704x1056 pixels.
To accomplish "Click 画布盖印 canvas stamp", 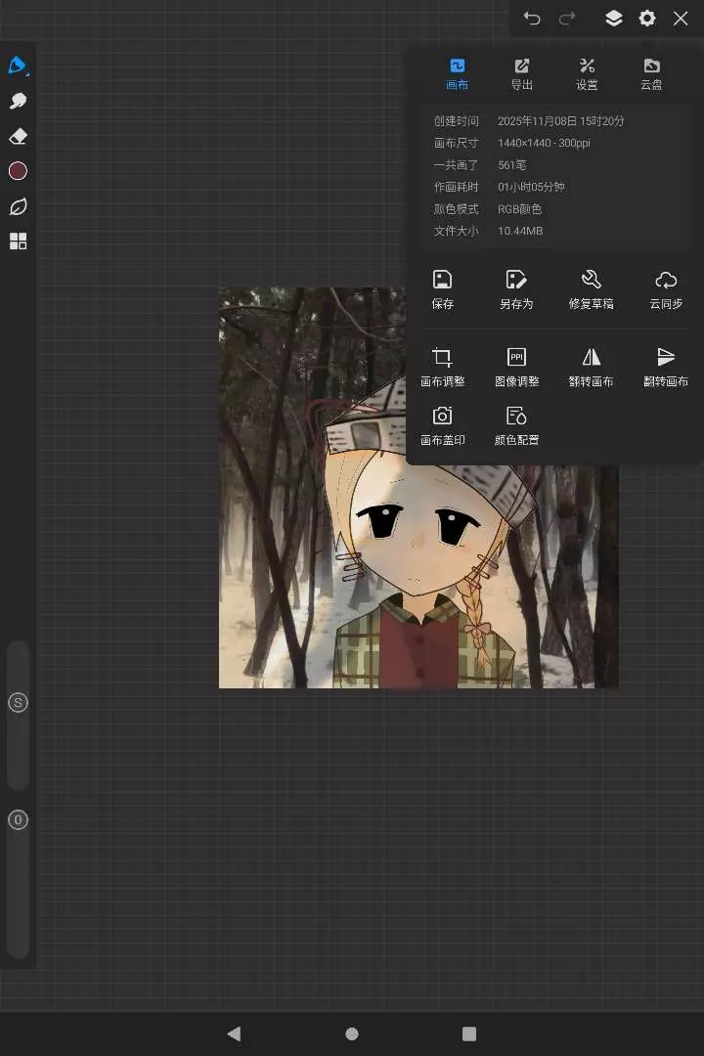I will tap(443, 425).
